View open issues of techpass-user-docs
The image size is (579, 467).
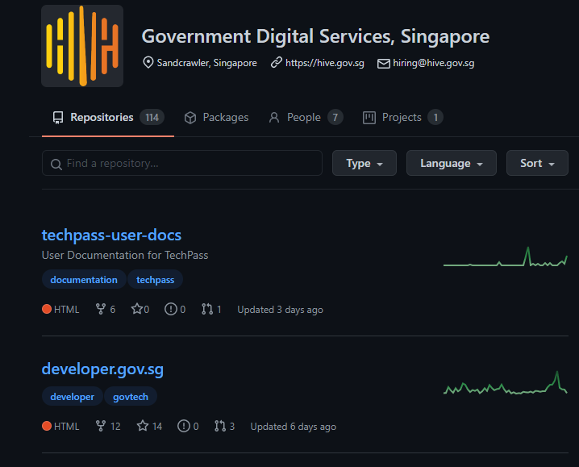[175, 309]
